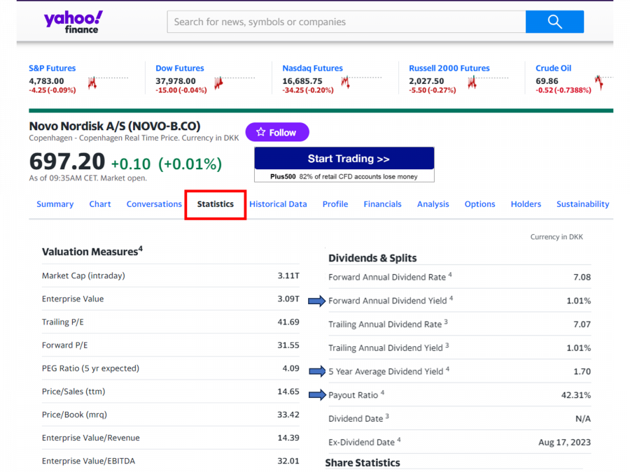Click the Yahoo Finance logo
The height and width of the screenshot is (472, 630).
(73, 22)
